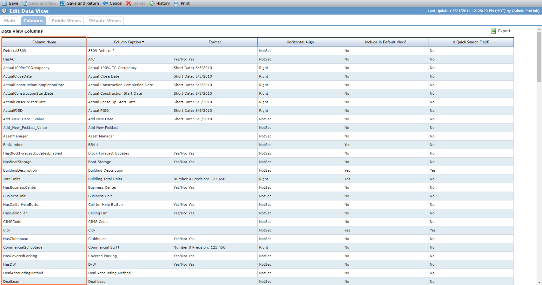Click the scrollbar up arrow
The image size is (542, 285).
click(x=539, y=29)
